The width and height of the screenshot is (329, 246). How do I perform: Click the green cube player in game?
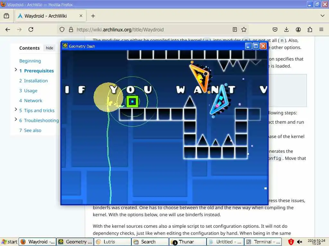(132, 102)
